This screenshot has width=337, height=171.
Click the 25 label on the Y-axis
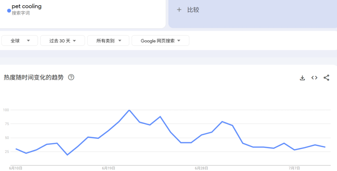click(6, 152)
